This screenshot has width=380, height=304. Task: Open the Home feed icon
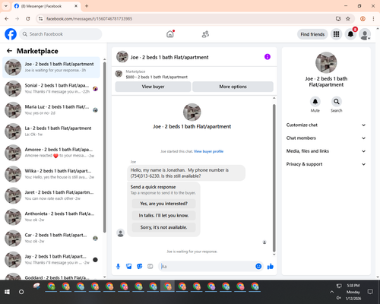170,34
